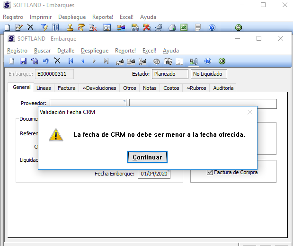Click the delete X icon in the Embarque toolbar
This screenshot has height=246, width=293.
pyautogui.click(x=57, y=61)
